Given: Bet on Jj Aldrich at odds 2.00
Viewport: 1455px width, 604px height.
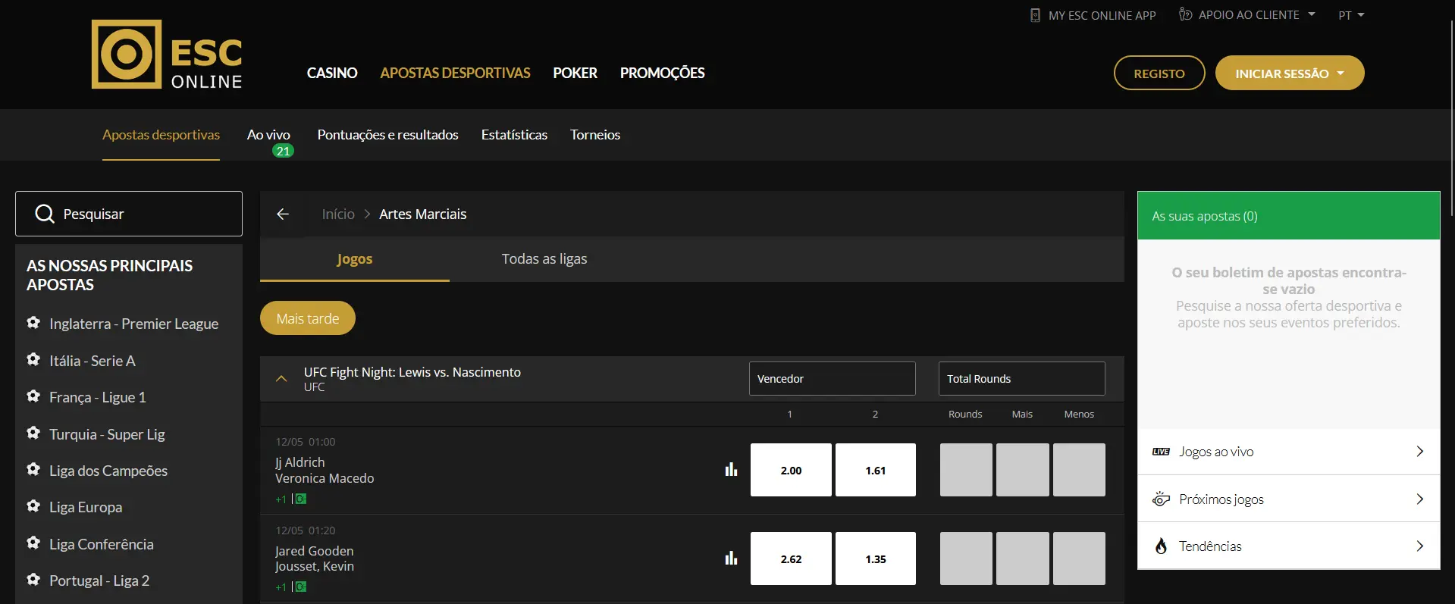Looking at the screenshot, I should 791,470.
